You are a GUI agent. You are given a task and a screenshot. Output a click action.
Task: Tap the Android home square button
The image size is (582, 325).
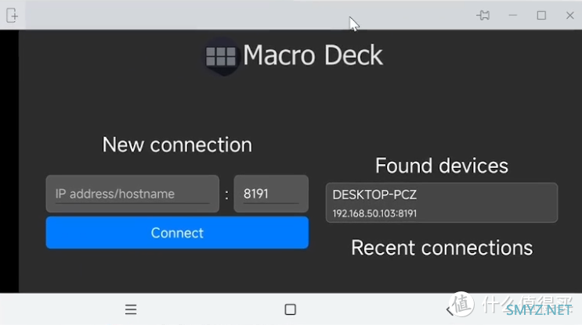(x=291, y=309)
